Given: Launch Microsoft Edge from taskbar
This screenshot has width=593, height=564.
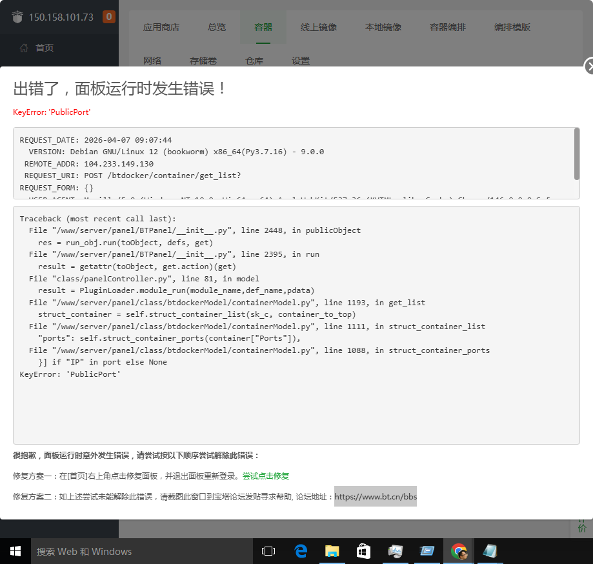Looking at the screenshot, I should click(301, 551).
